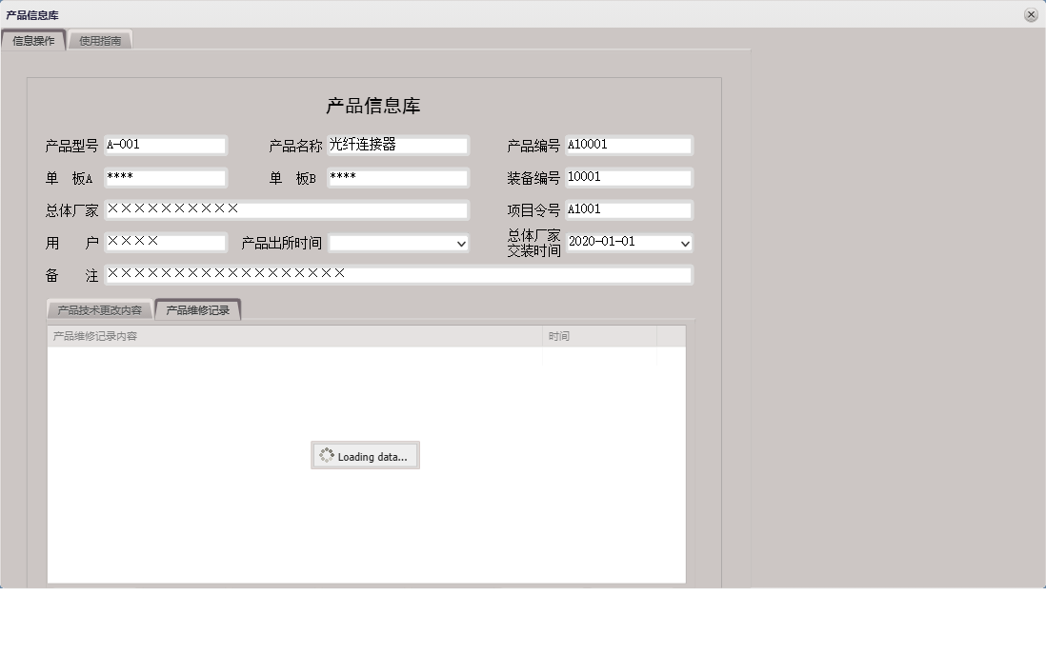Select the 产品名称 field containing 光纤连接器
The image size is (1046, 654).
pos(398,145)
